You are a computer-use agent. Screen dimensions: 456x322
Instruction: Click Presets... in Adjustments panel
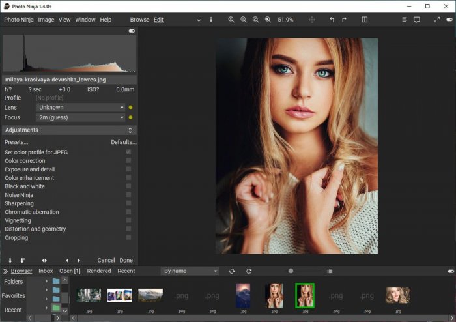[16, 142]
